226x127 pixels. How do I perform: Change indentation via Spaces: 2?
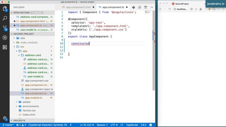(x=102, y=125)
